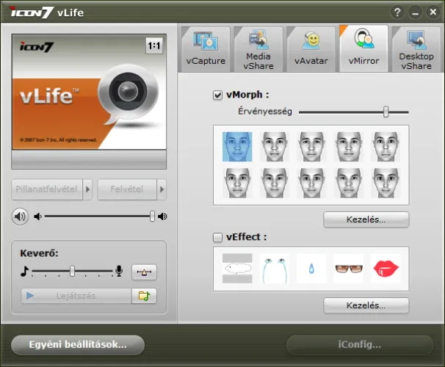Screen dimensions: 445x367
Task: Select third face in bottom morph row
Action: pos(311,183)
